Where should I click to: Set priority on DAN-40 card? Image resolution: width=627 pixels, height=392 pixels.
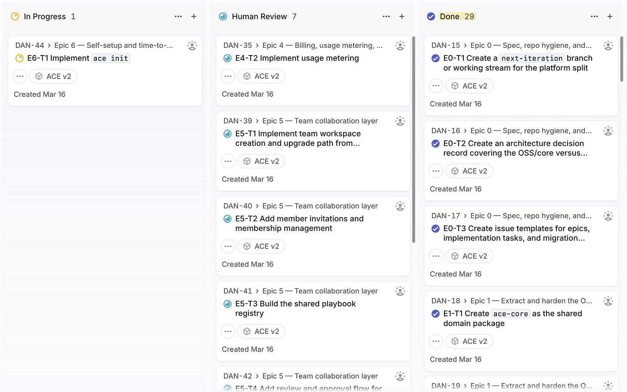click(x=228, y=247)
